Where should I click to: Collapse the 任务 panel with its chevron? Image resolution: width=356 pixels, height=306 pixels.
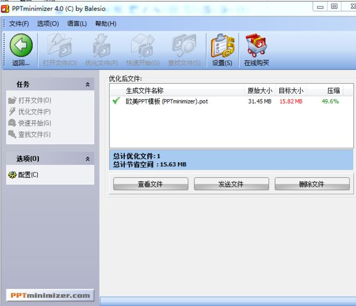click(x=88, y=84)
